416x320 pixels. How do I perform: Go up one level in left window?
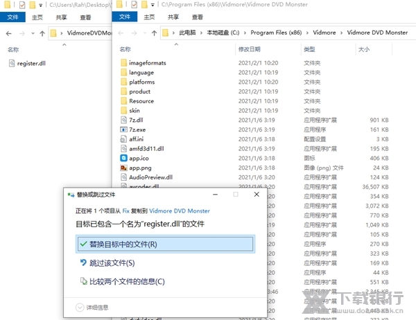pyautogui.click(x=42, y=33)
